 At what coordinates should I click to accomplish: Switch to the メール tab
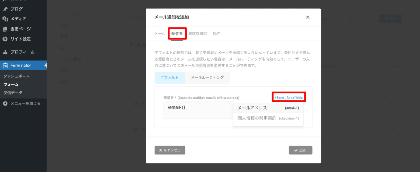pyautogui.click(x=160, y=34)
